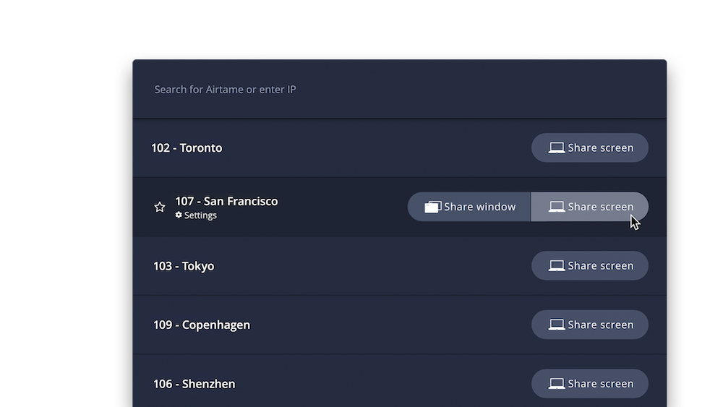Select the 109 - Copenhagen device name
Image resolution: width=723 pixels, height=407 pixels.
pos(202,325)
